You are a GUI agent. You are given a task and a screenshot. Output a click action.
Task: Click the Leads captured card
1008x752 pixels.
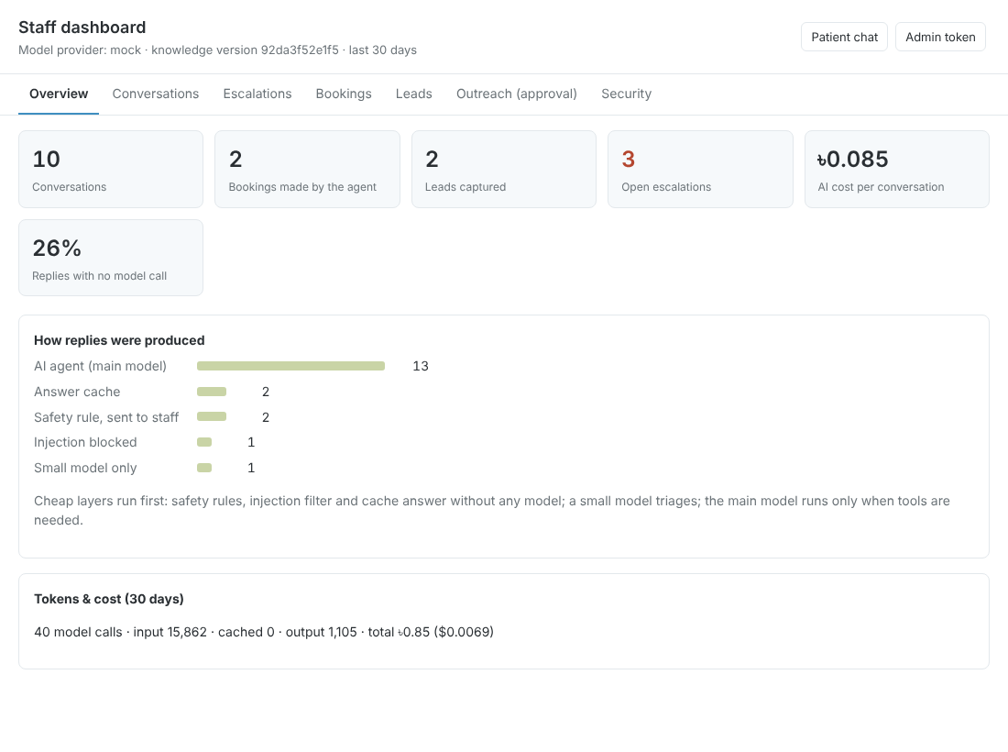[x=504, y=169]
